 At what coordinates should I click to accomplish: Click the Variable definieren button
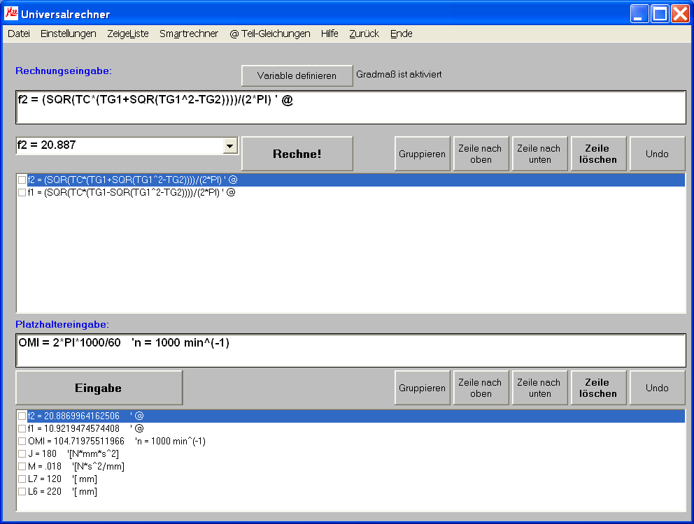tap(297, 75)
